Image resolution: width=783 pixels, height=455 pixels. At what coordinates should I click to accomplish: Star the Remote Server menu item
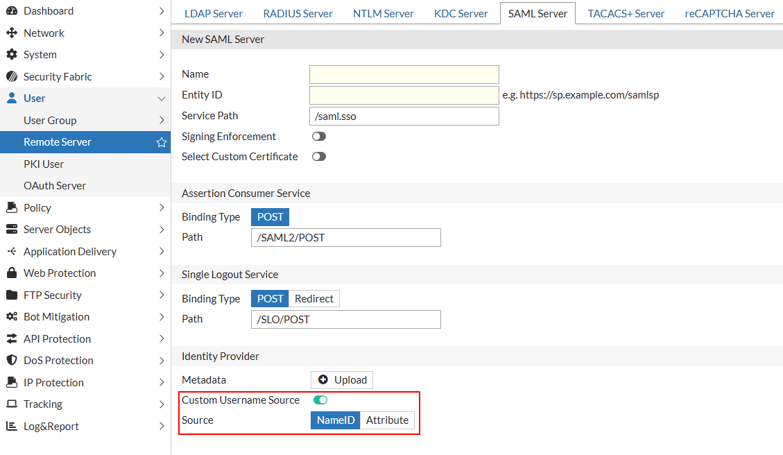(162, 142)
